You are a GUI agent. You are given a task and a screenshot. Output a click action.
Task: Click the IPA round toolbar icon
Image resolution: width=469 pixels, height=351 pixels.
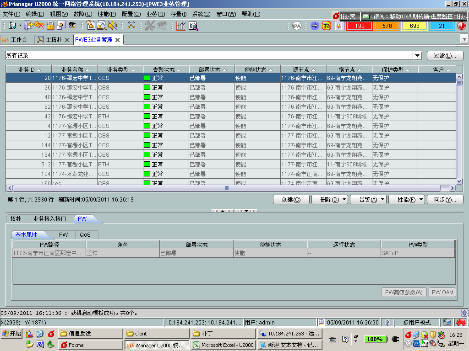(297, 26)
